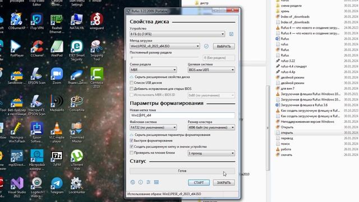
Task: Select схема раздела folder in Explorer
Action: point(288,6)
